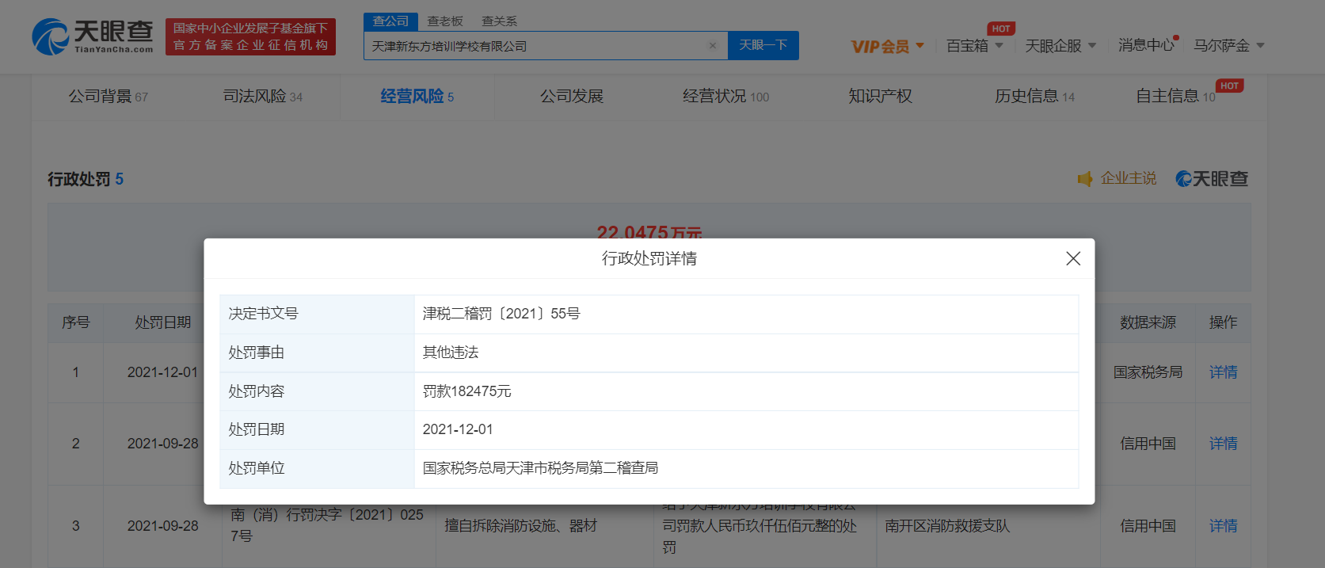Open the 经营风险 section tab

[417, 96]
